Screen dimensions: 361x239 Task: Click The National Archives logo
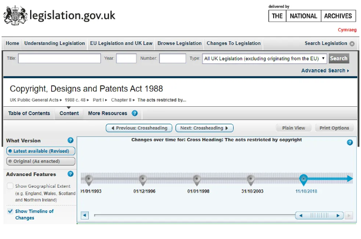[x=312, y=16]
